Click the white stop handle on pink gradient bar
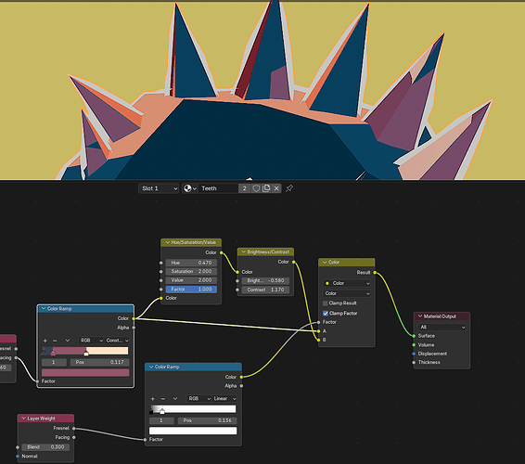525x464 pixels. coord(86,353)
